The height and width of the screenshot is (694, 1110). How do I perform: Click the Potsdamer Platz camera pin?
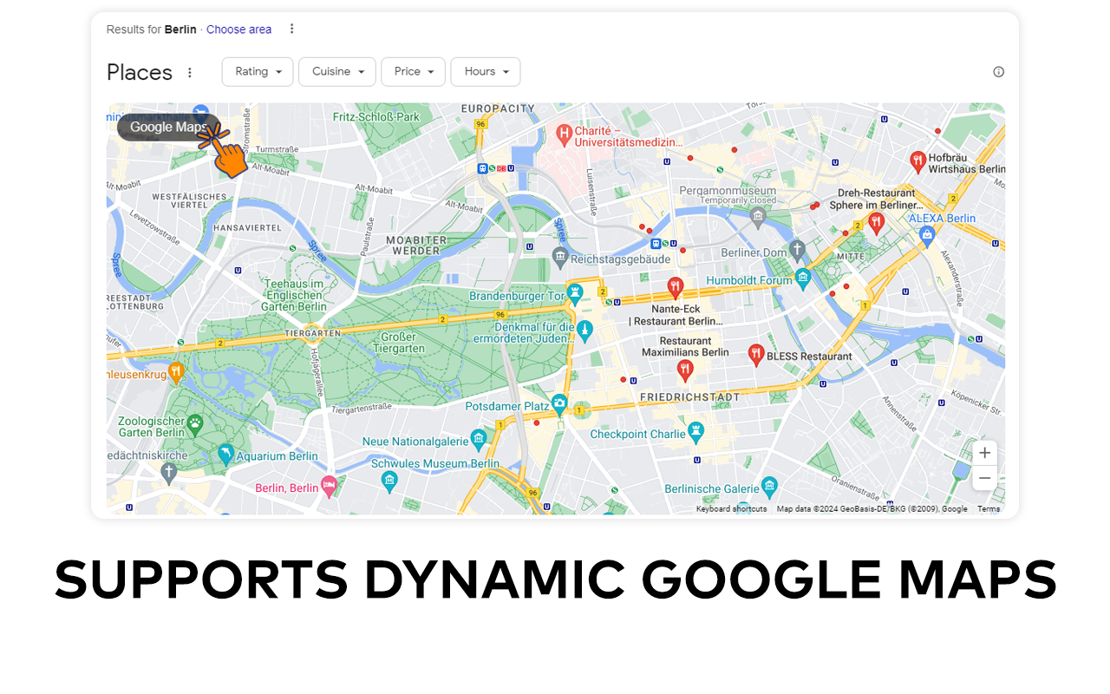tap(559, 403)
